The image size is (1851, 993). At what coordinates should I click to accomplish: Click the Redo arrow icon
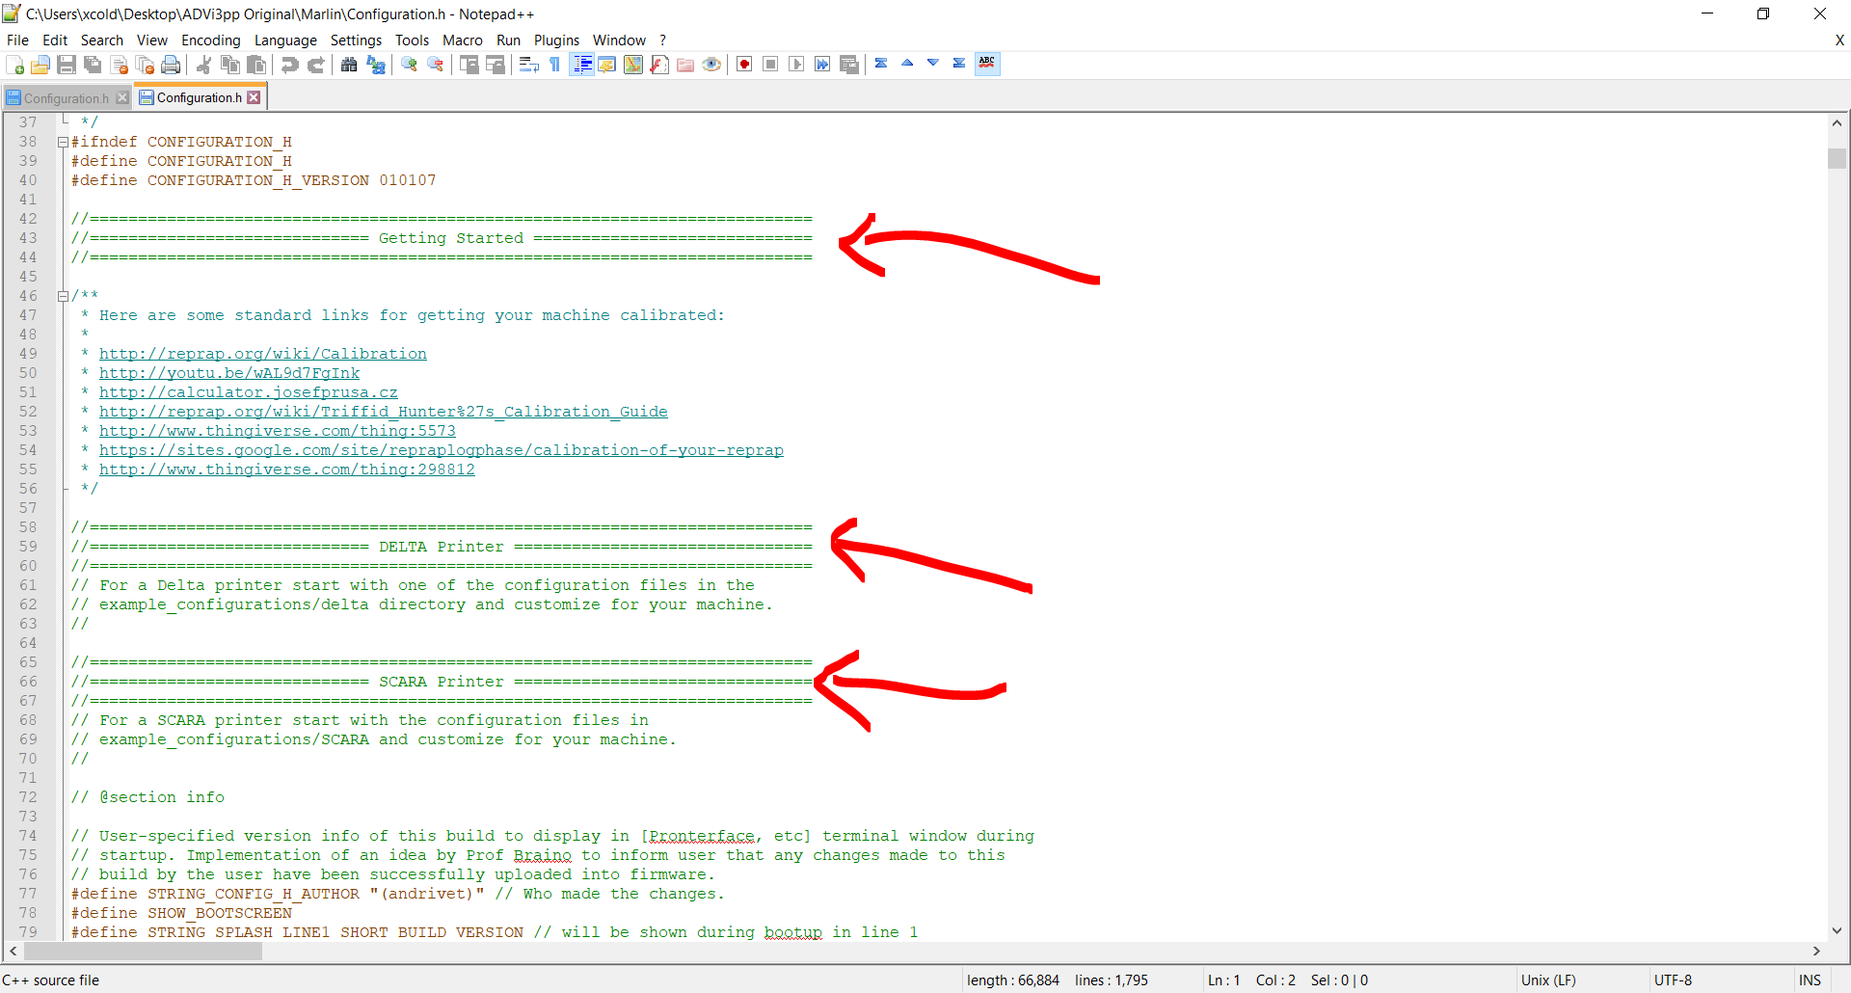pos(315,65)
